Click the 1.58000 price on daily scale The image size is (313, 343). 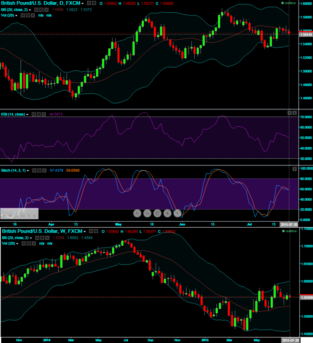(x=306, y=17)
